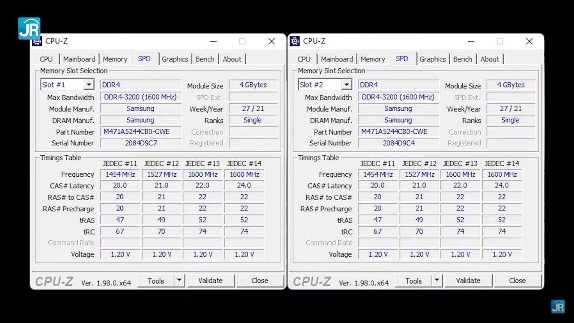Viewport: 574px width, 323px height.
Task: Click Validate in the left CPU-Z window
Action: (210, 281)
